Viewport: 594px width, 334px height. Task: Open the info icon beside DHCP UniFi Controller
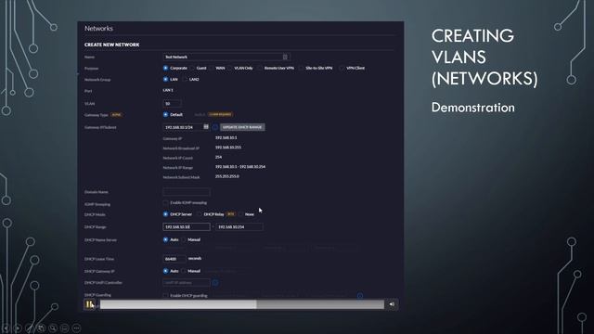click(215, 282)
